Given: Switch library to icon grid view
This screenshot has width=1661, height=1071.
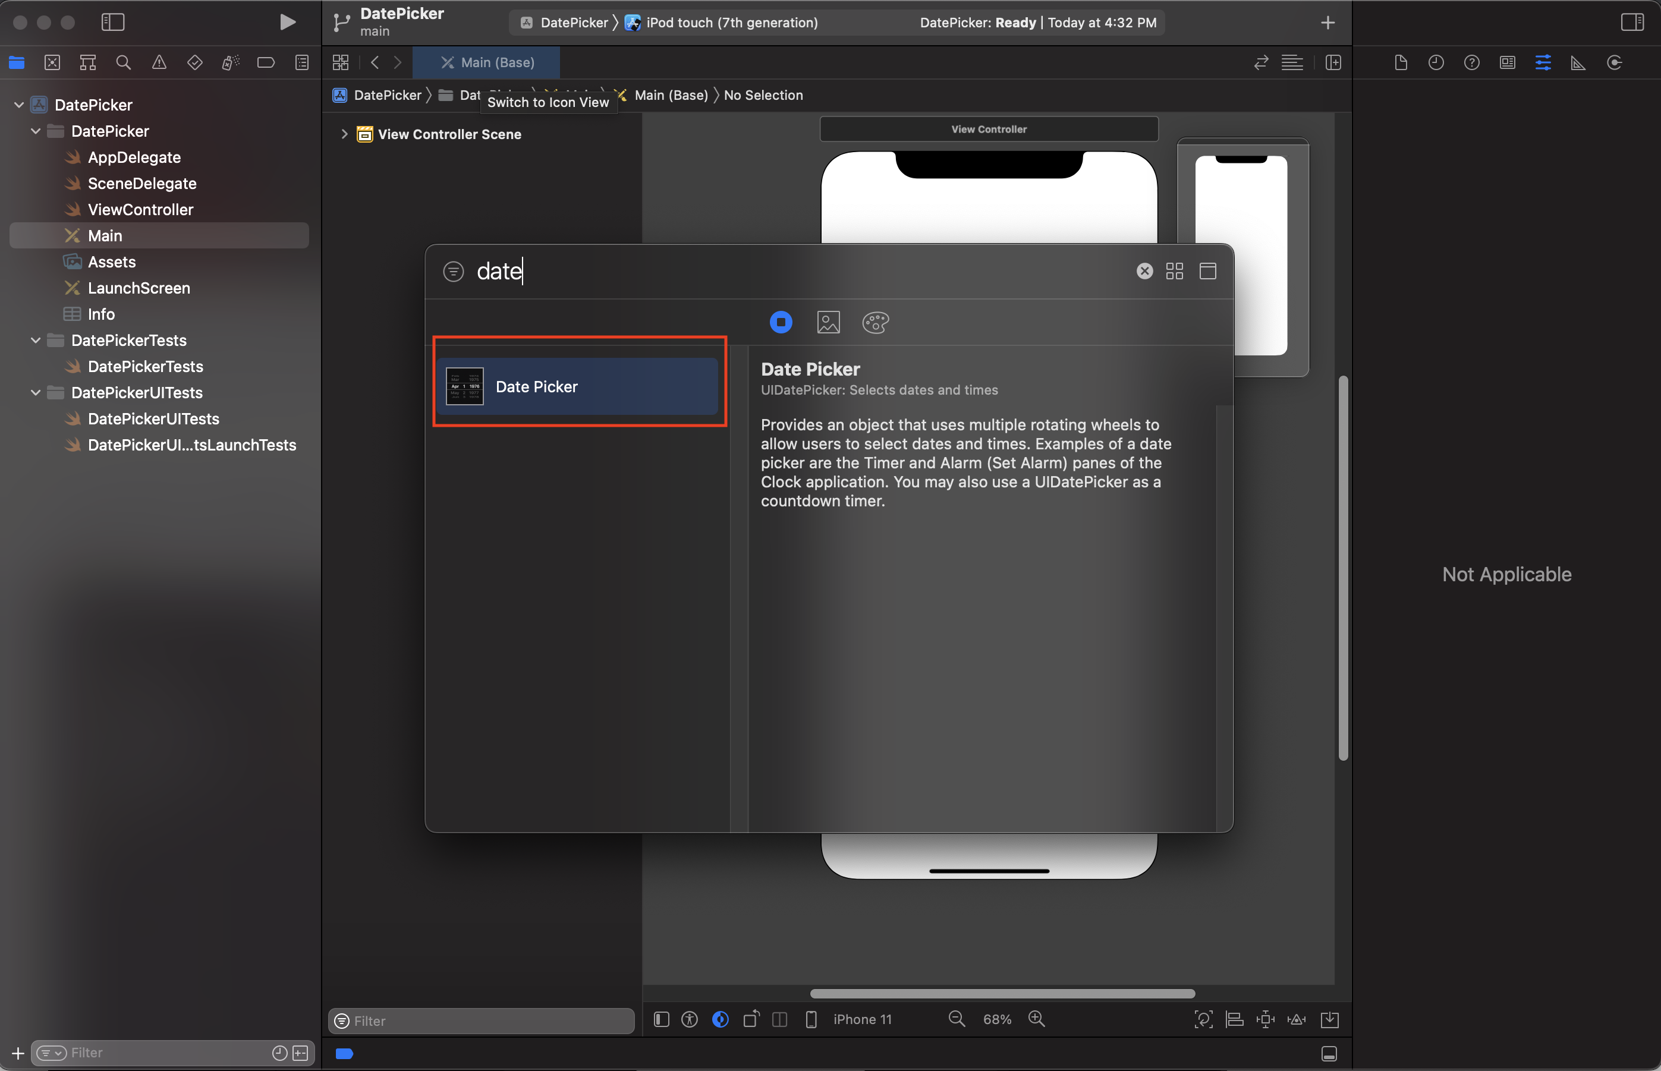Looking at the screenshot, I should (x=1174, y=270).
